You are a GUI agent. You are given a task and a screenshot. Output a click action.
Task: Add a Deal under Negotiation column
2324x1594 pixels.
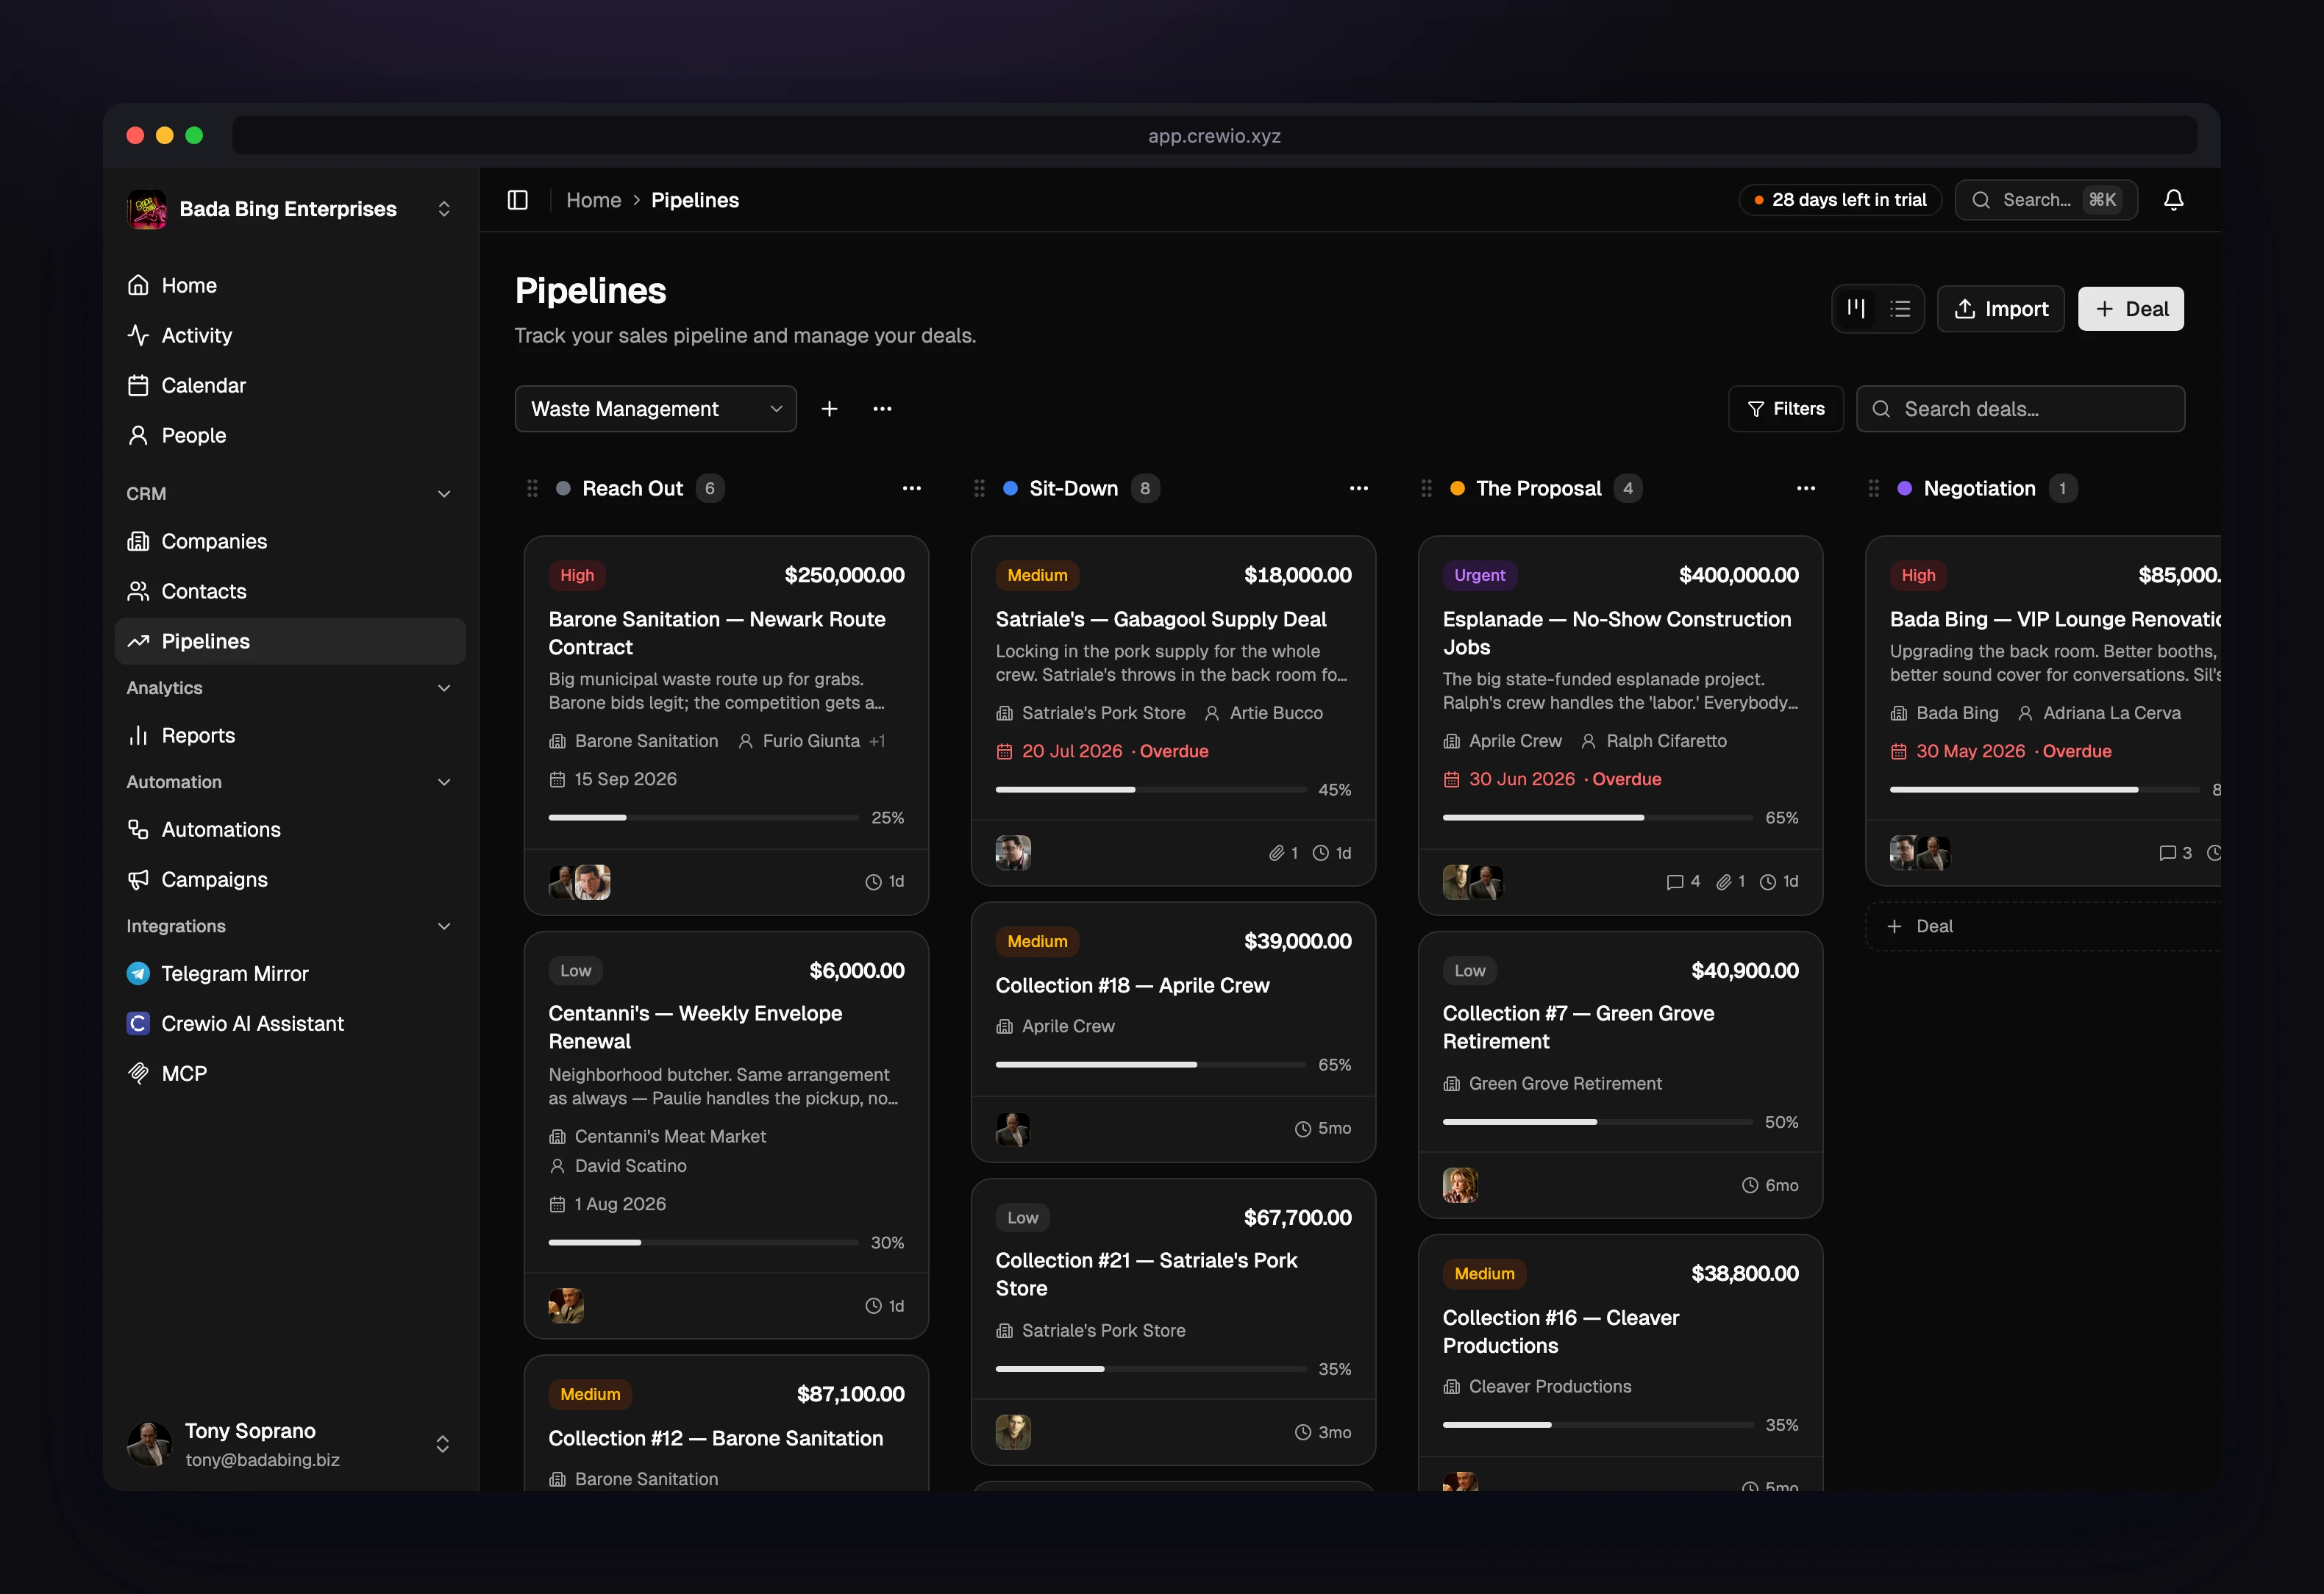[x=2043, y=926]
